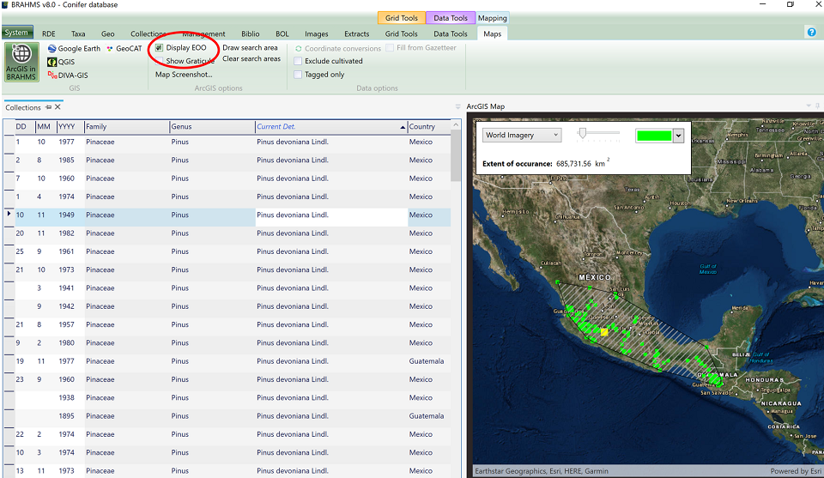Click the Collections panel title tab
The image size is (824, 478).
tap(23, 107)
